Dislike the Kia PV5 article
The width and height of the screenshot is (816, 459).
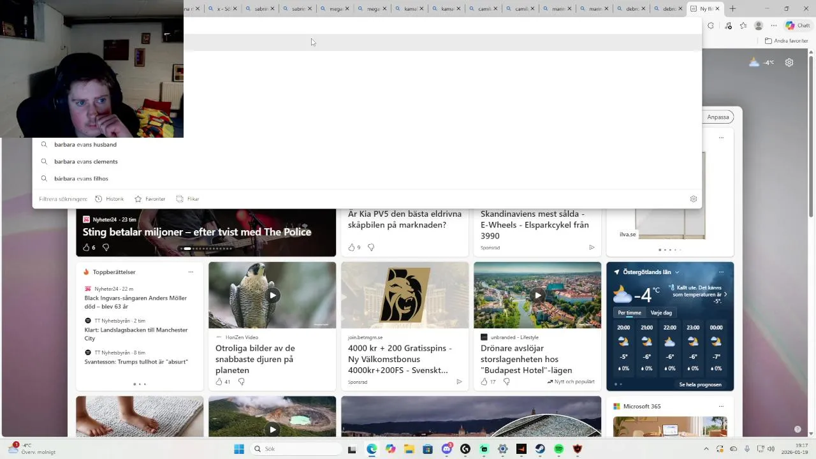(x=371, y=247)
